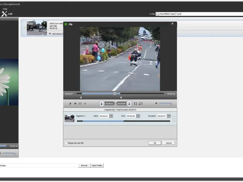Click the fast forward icon
This screenshot has height=182, width=243.
point(75,103)
